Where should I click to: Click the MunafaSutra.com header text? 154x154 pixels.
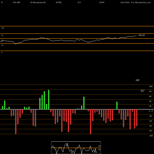click(x=143, y=2)
